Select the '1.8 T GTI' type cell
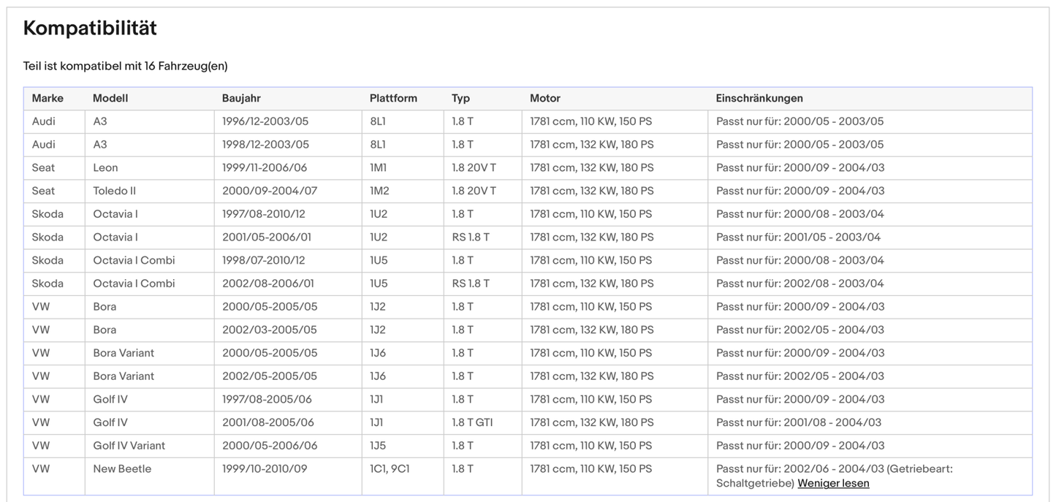 tap(472, 422)
